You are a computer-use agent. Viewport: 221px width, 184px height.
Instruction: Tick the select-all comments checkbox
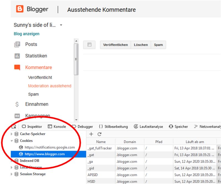coord(89,45)
